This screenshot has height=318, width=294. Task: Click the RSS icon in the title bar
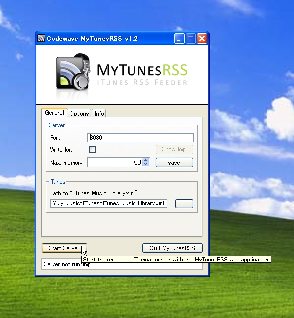tap(41, 38)
